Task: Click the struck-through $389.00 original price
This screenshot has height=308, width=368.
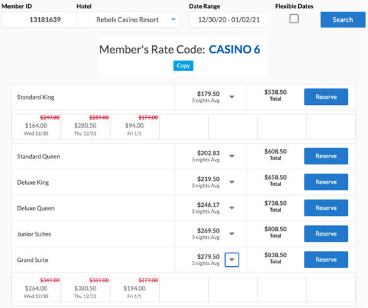Action: 99,280
